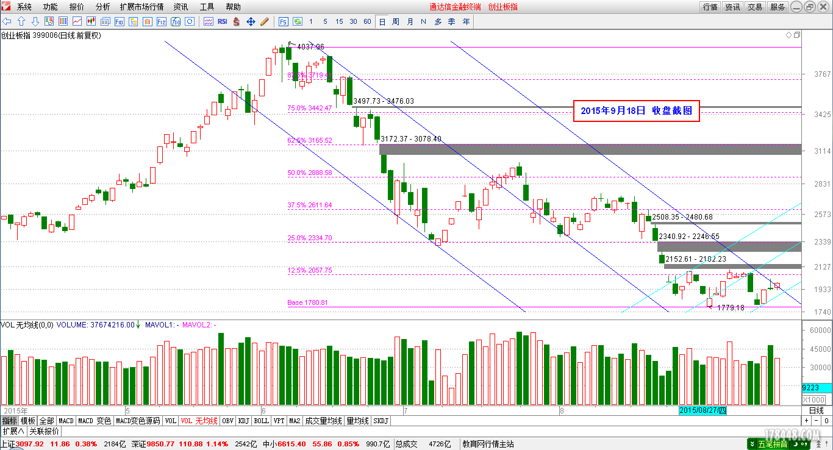The image size is (833, 450).
Task: Click the 行情 button at top right
Action: 710,7
